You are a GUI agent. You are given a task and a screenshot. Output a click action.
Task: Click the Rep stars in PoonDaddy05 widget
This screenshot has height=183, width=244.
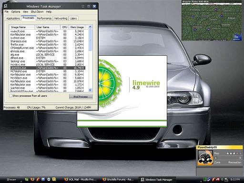pos(234,153)
